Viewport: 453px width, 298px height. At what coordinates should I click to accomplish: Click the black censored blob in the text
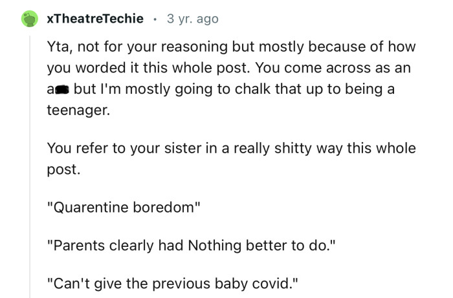[63, 89]
